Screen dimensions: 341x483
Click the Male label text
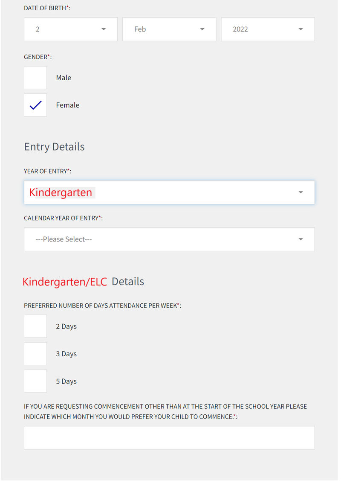pyautogui.click(x=64, y=77)
